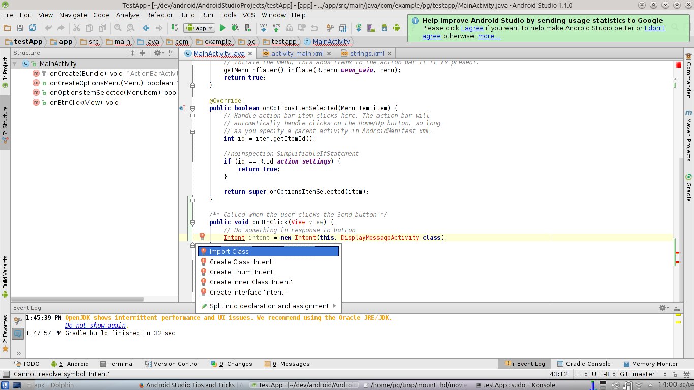Open the VCS menu
The height and width of the screenshot is (390, 694).
[x=248, y=15]
